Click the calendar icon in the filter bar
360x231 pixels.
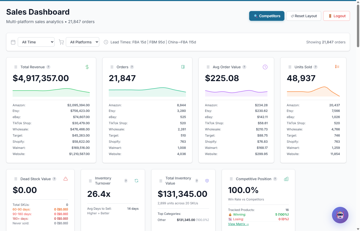click(x=13, y=42)
